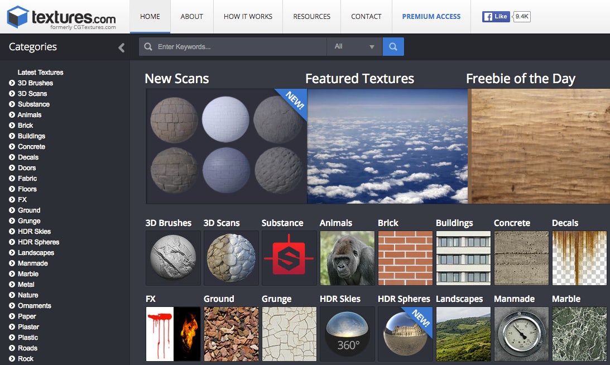
Task: Expand the Buildings sidebar arrow
Action: pos(12,136)
